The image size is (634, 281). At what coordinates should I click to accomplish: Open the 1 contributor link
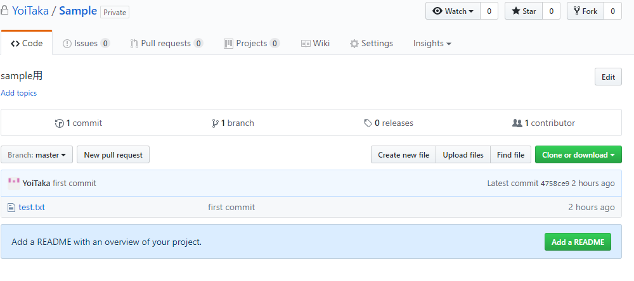543,123
